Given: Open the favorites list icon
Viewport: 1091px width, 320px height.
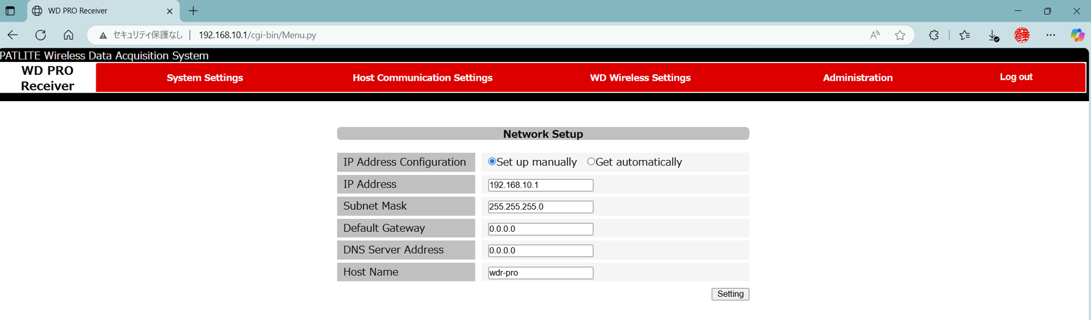Looking at the screenshot, I should coord(965,35).
